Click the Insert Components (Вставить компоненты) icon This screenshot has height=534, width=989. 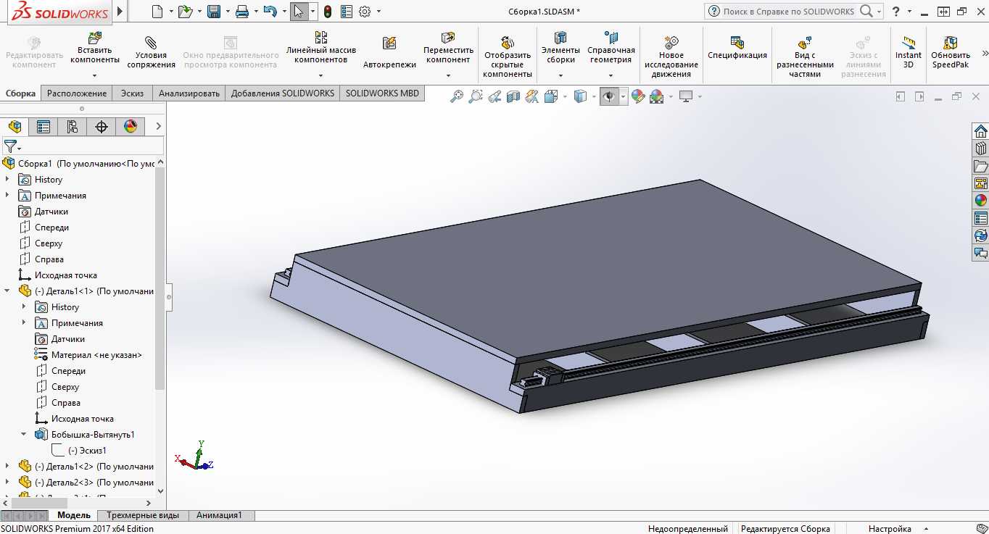click(94, 38)
